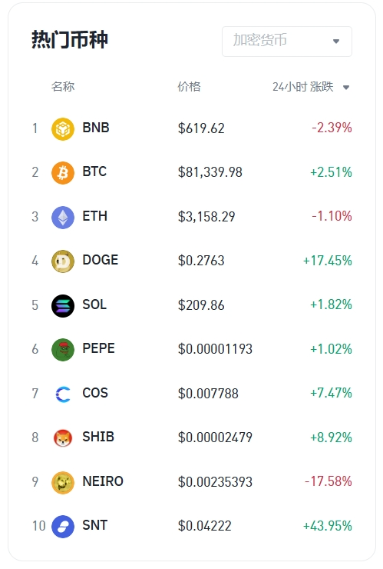Click the Ethereum diamond icon
Image resolution: width=383 pixels, height=569 pixels.
pos(63,217)
